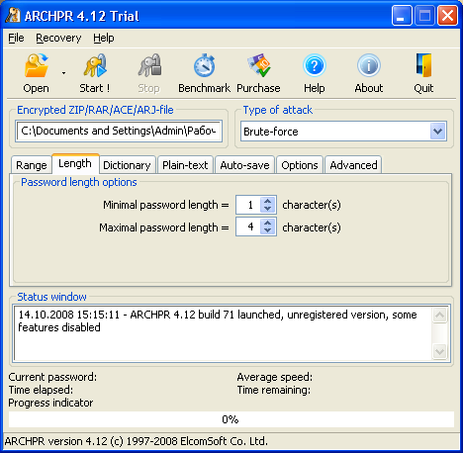The height and width of the screenshot is (453, 463).
Task: Close the ARCHPR window
Action: pyautogui.click(x=447, y=15)
